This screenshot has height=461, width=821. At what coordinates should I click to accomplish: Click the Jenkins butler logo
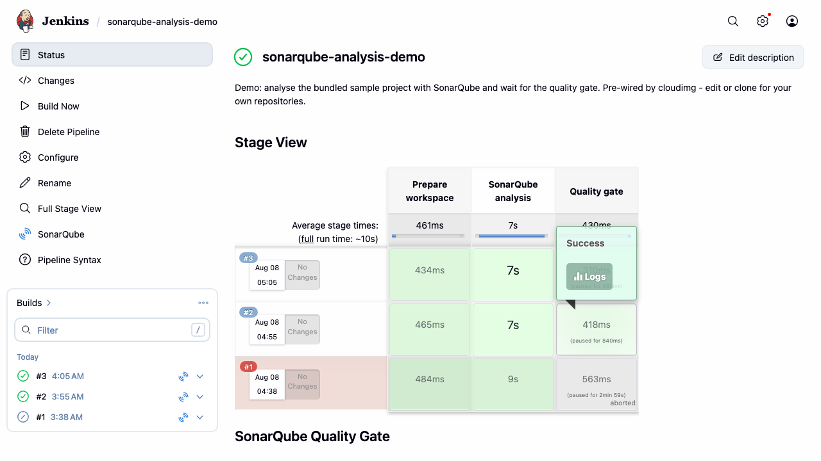coord(25,21)
